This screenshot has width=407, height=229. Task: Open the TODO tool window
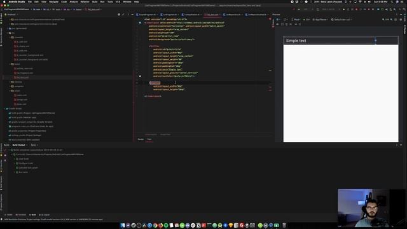coord(8,215)
